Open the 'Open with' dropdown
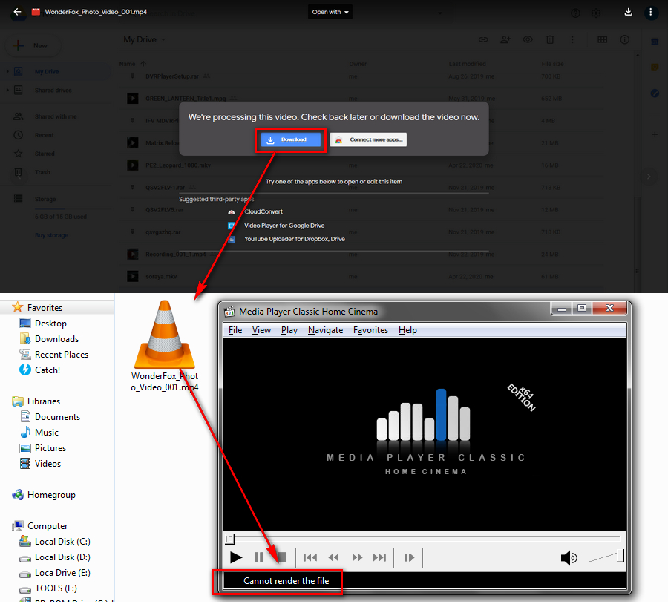The height and width of the screenshot is (604, 668). pos(330,12)
